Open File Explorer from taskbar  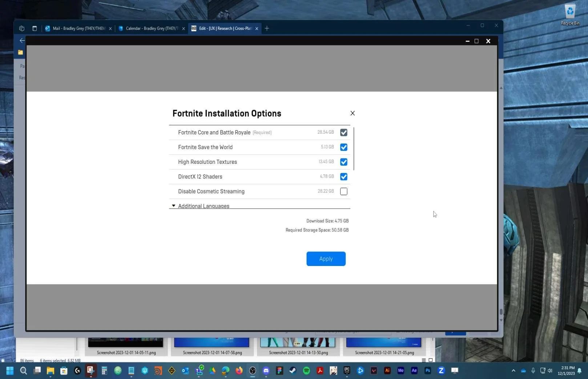(x=51, y=371)
